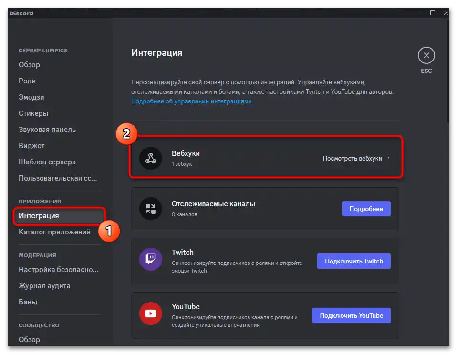Select Интеграция in the sidebar
The height and width of the screenshot is (354, 457).
point(39,216)
